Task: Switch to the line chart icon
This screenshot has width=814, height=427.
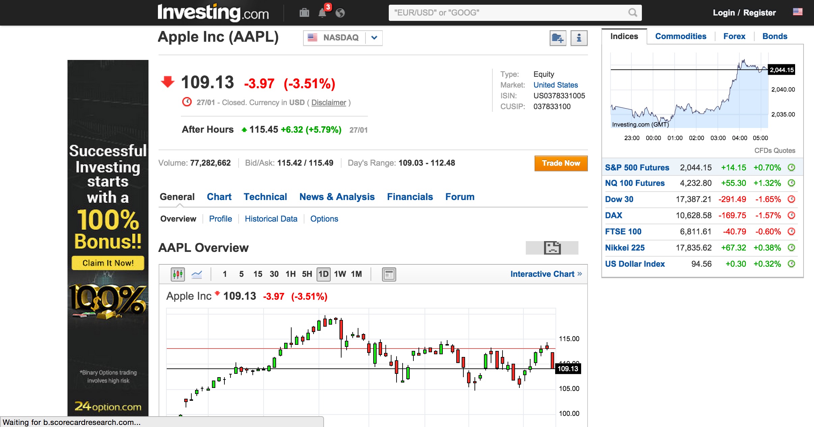Action: [x=197, y=274]
